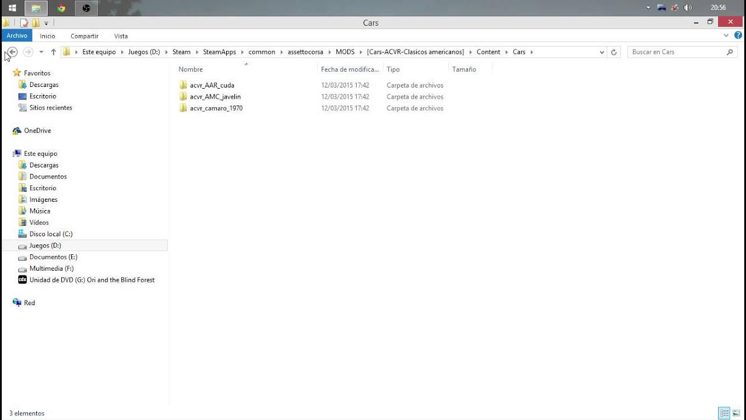This screenshot has height=420, width=746.
Task: Open Sitios recientes in sidebar
Action: click(51, 108)
